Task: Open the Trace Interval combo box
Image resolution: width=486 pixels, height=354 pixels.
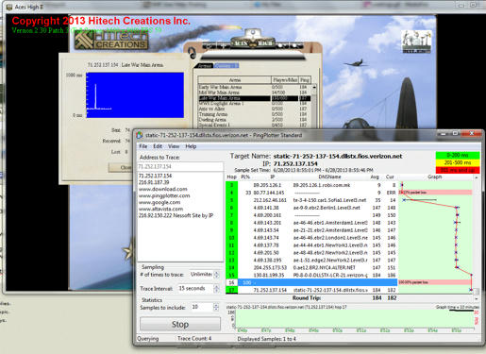Action: point(195,288)
